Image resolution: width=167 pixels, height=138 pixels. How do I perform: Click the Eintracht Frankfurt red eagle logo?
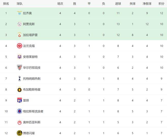(19, 46)
